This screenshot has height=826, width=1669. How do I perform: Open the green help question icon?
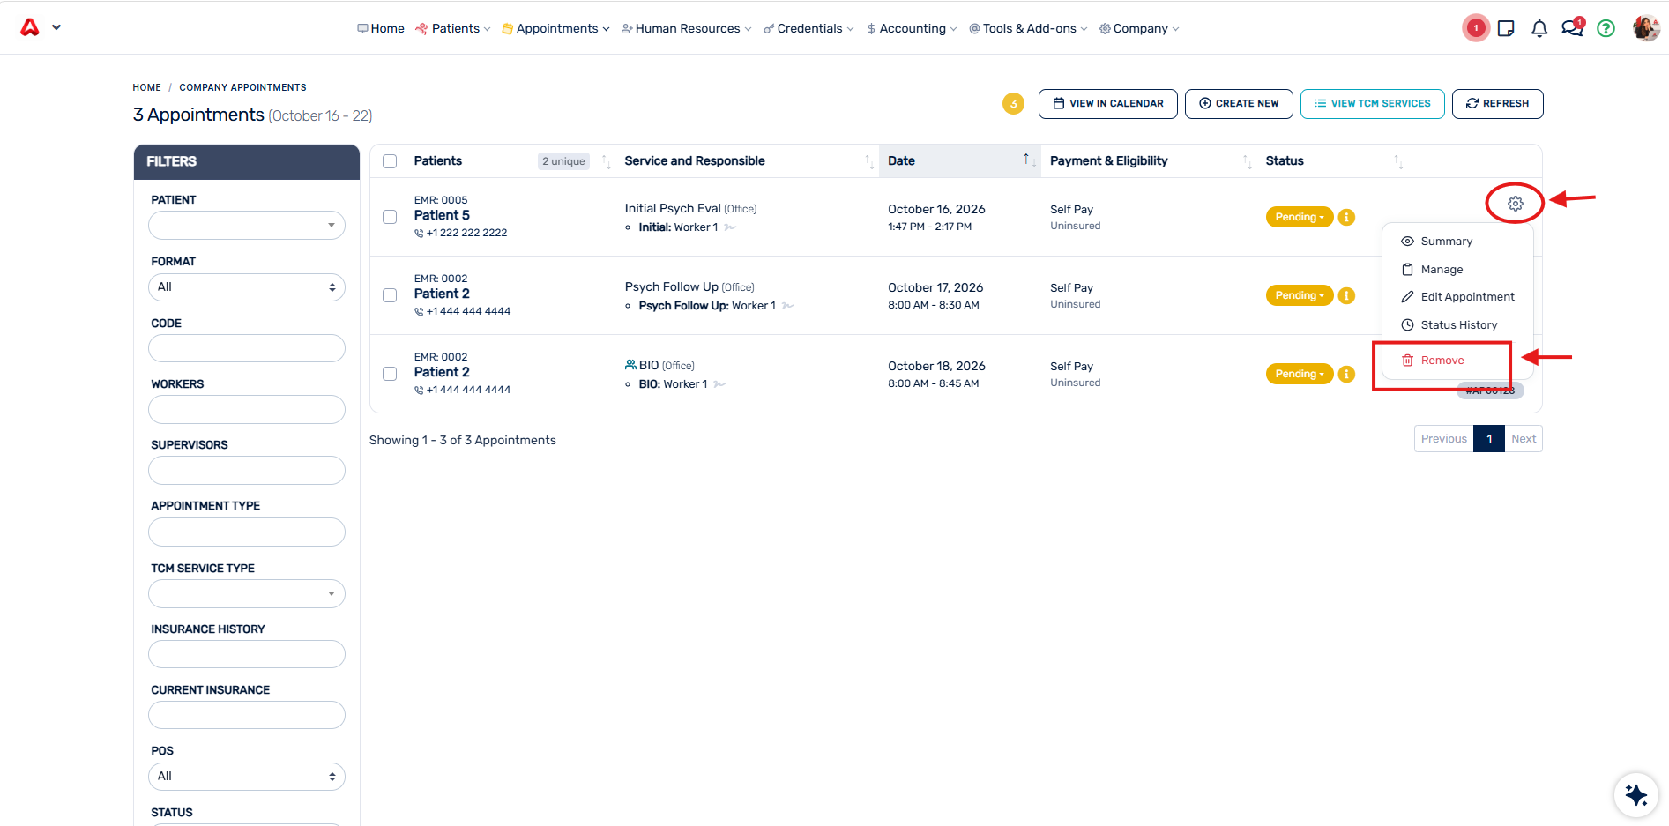pos(1606,28)
